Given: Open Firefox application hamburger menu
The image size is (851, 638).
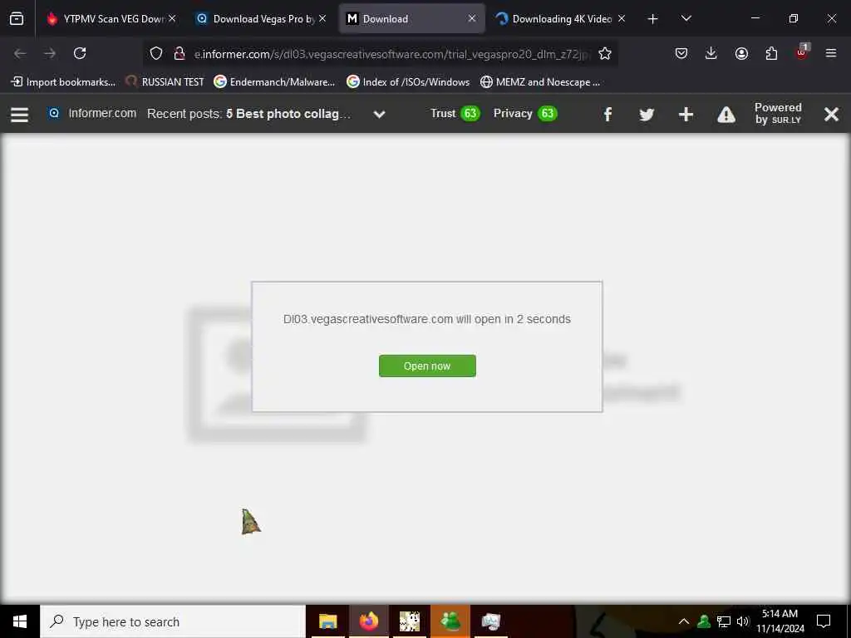Looking at the screenshot, I should (x=831, y=53).
